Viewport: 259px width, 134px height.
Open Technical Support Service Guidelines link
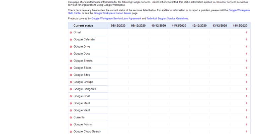(167, 19)
